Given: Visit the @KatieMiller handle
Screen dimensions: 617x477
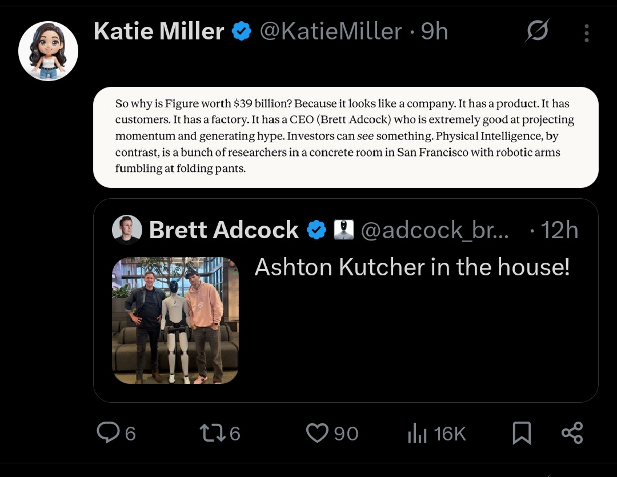Looking at the screenshot, I should 331,31.
